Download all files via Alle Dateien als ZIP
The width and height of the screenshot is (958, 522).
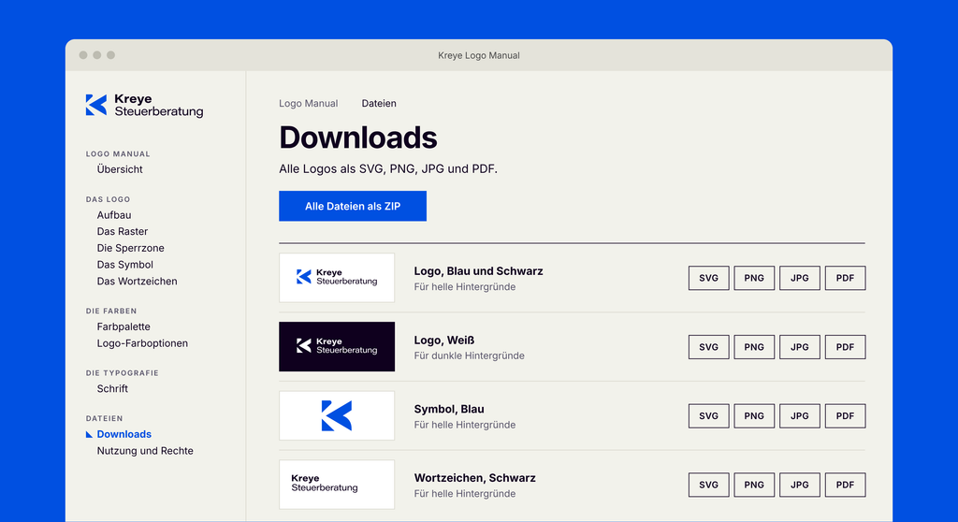[353, 206]
